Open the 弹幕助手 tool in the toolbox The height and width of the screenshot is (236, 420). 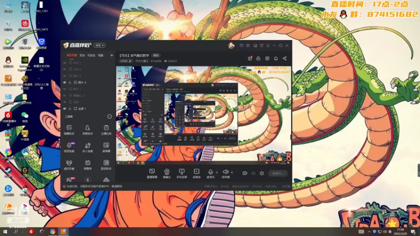69,130
